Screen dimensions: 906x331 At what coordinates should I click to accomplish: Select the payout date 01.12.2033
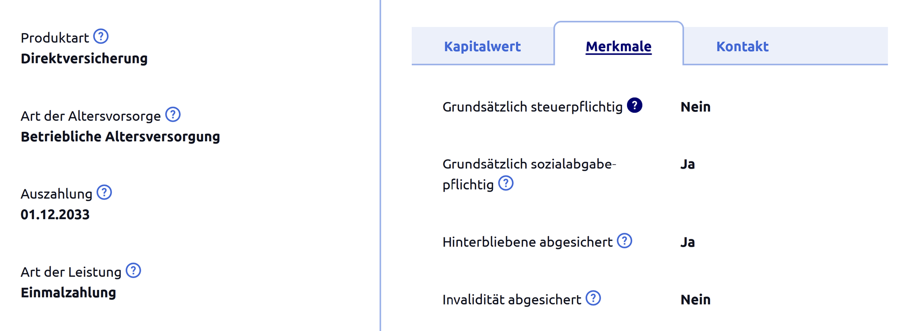(x=55, y=215)
